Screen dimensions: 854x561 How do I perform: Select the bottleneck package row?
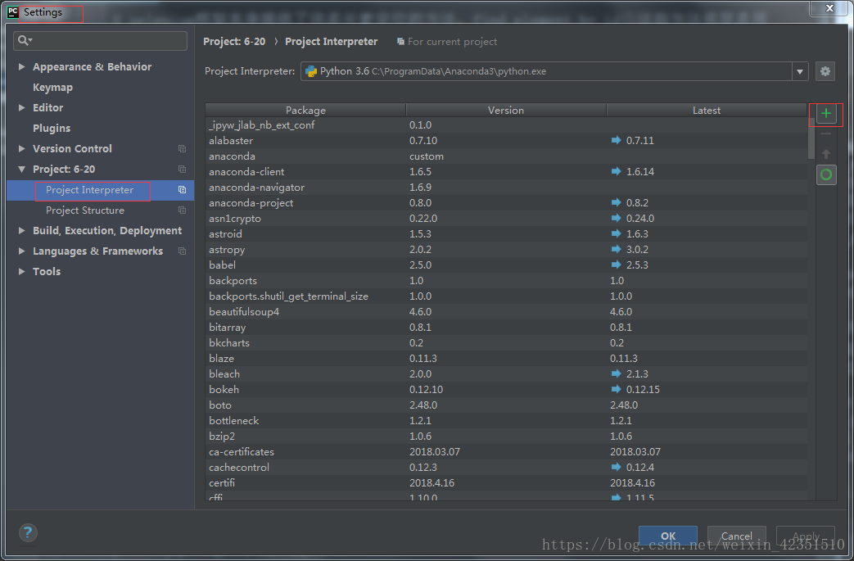[x=507, y=420]
